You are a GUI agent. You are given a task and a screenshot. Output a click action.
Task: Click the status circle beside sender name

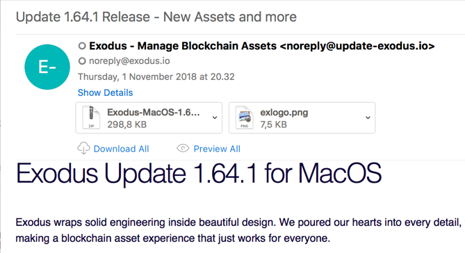coord(82,46)
